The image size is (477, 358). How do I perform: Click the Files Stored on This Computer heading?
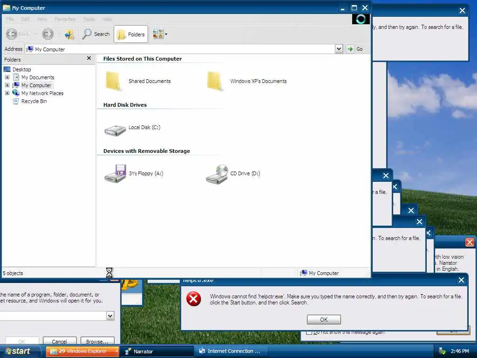(x=143, y=59)
